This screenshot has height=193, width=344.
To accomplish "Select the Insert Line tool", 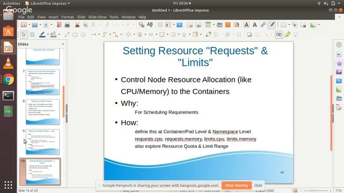I will [x=67, y=34].
